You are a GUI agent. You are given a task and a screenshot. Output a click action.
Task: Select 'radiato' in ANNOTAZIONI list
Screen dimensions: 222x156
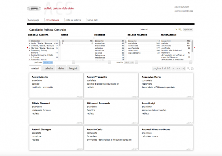pyautogui.click(x=176, y=43)
